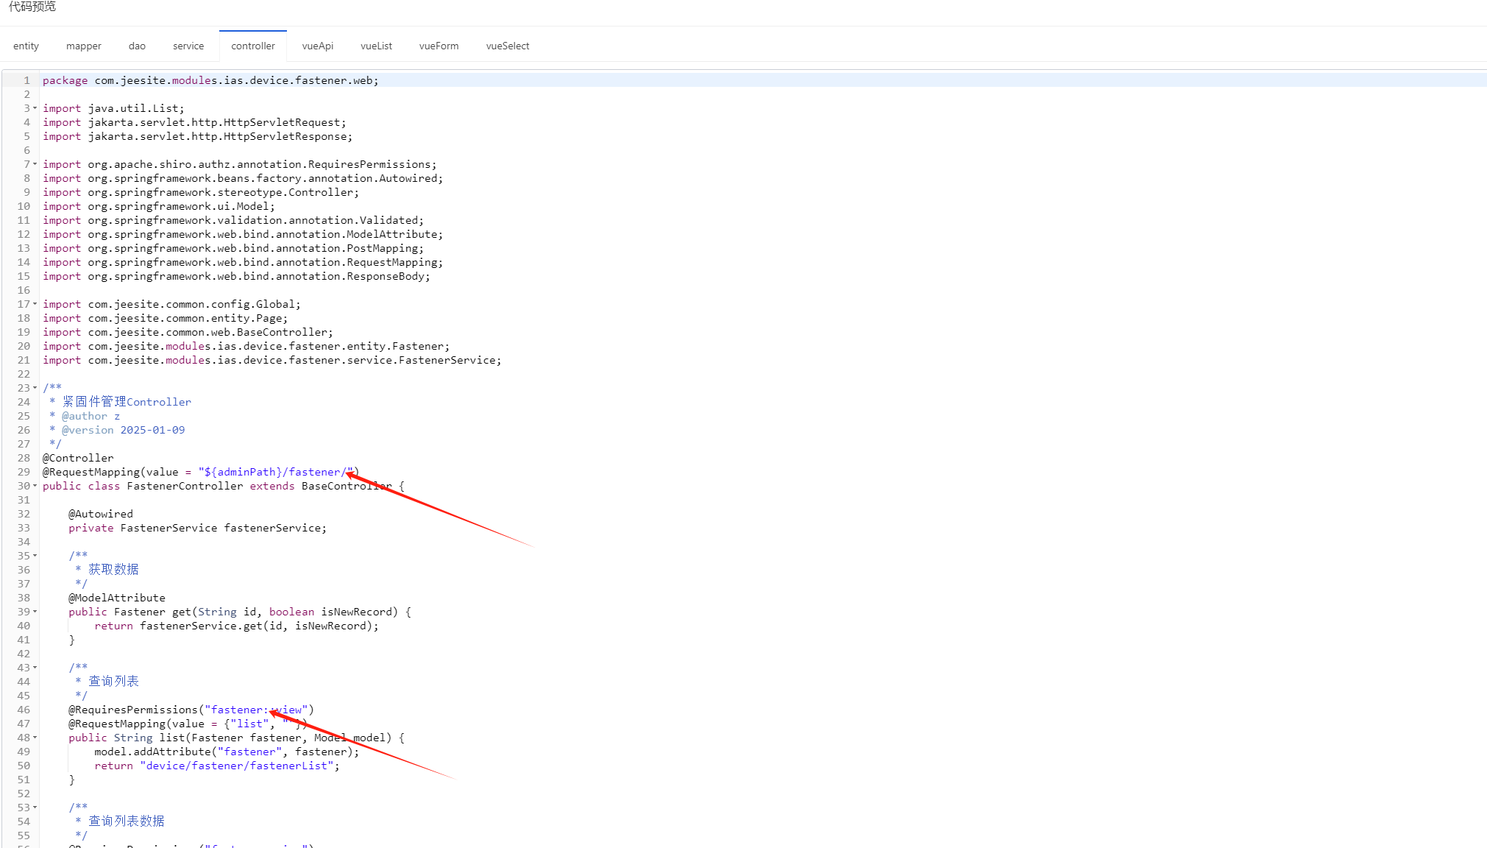Click the return fastenerService.get line
The height and width of the screenshot is (848, 1487).
click(236, 626)
